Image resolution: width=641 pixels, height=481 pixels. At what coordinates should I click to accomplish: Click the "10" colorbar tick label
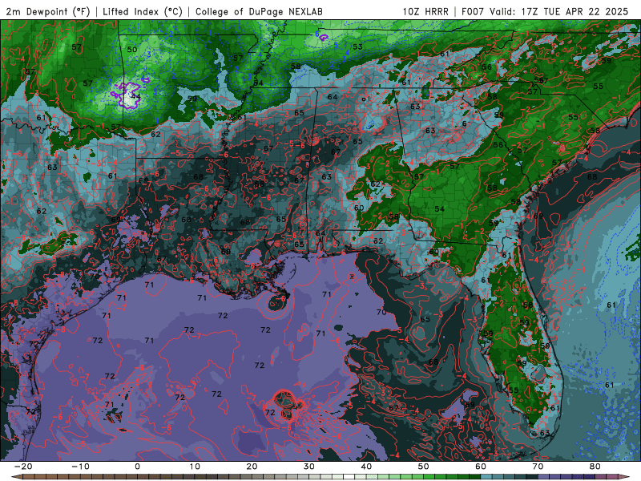click(x=195, y=467)
